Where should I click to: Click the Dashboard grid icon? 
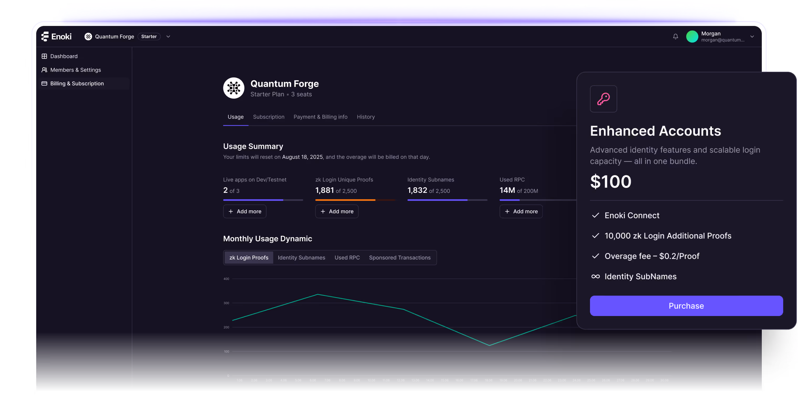(44, 56)
